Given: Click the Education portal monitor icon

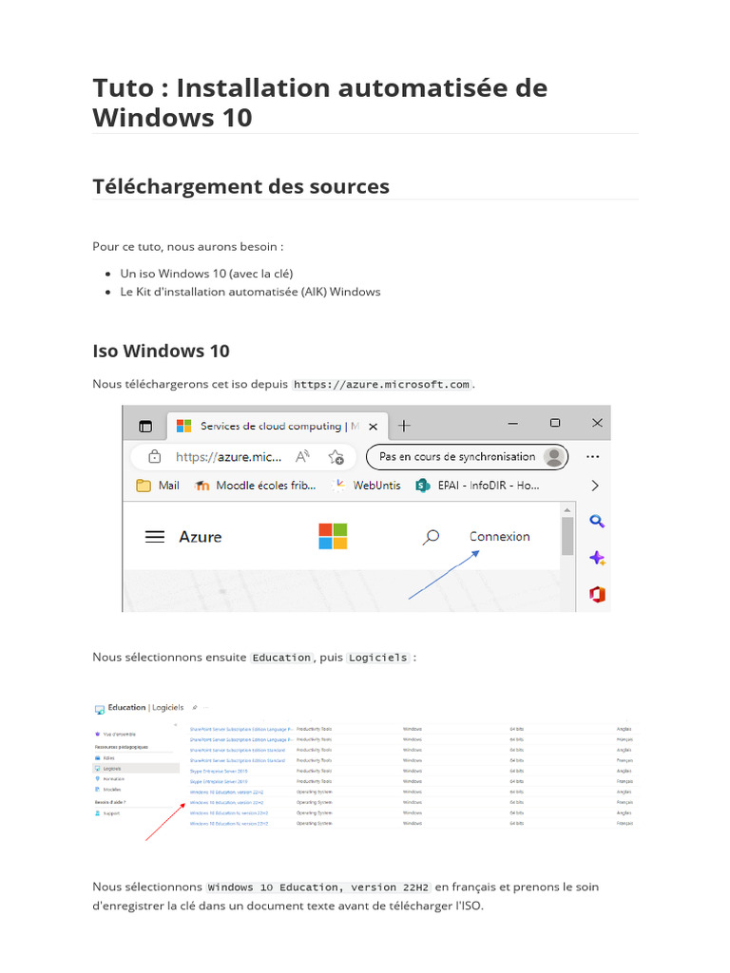Looking at the screenshot, I should pyautogui.click(x=99, y=709).
